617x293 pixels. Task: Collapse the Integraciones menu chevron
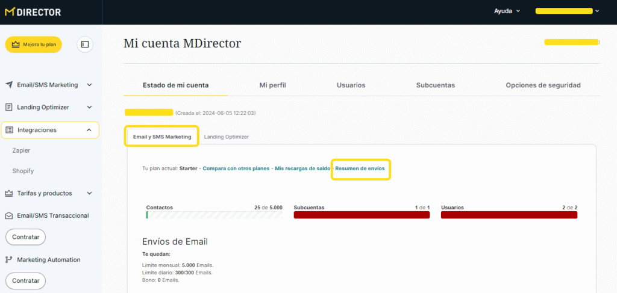(89, 130)
